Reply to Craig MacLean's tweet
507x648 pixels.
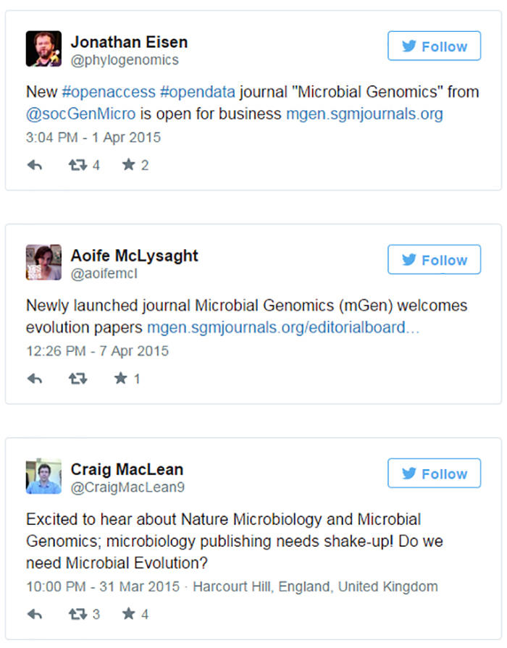click(35, 615)
